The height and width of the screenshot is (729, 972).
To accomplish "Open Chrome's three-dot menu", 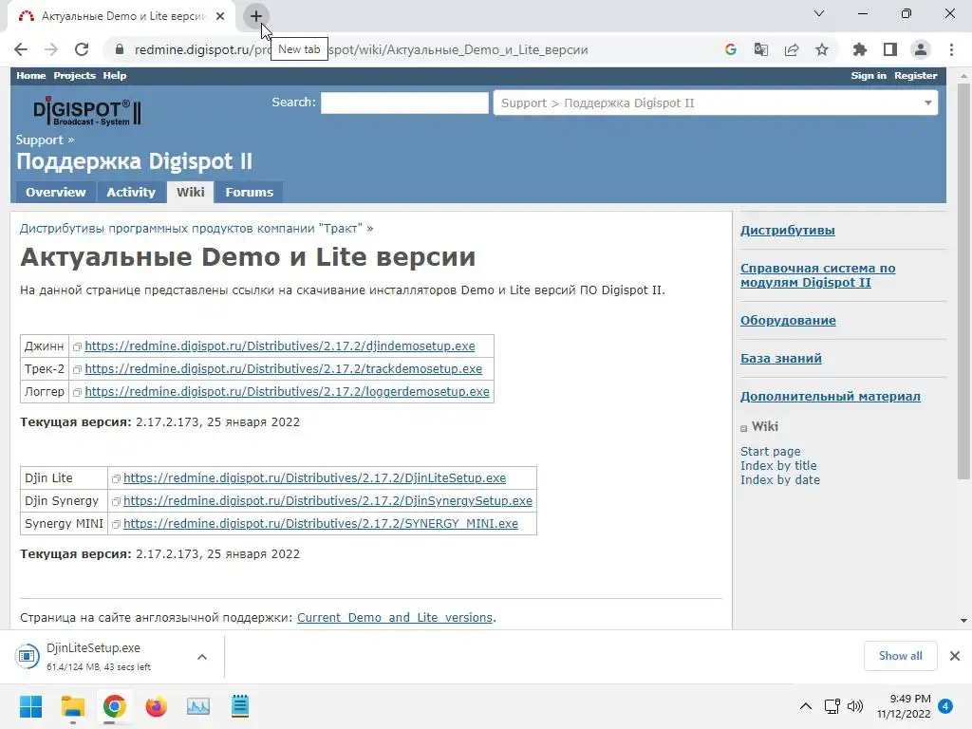I will tap(951, 49).
